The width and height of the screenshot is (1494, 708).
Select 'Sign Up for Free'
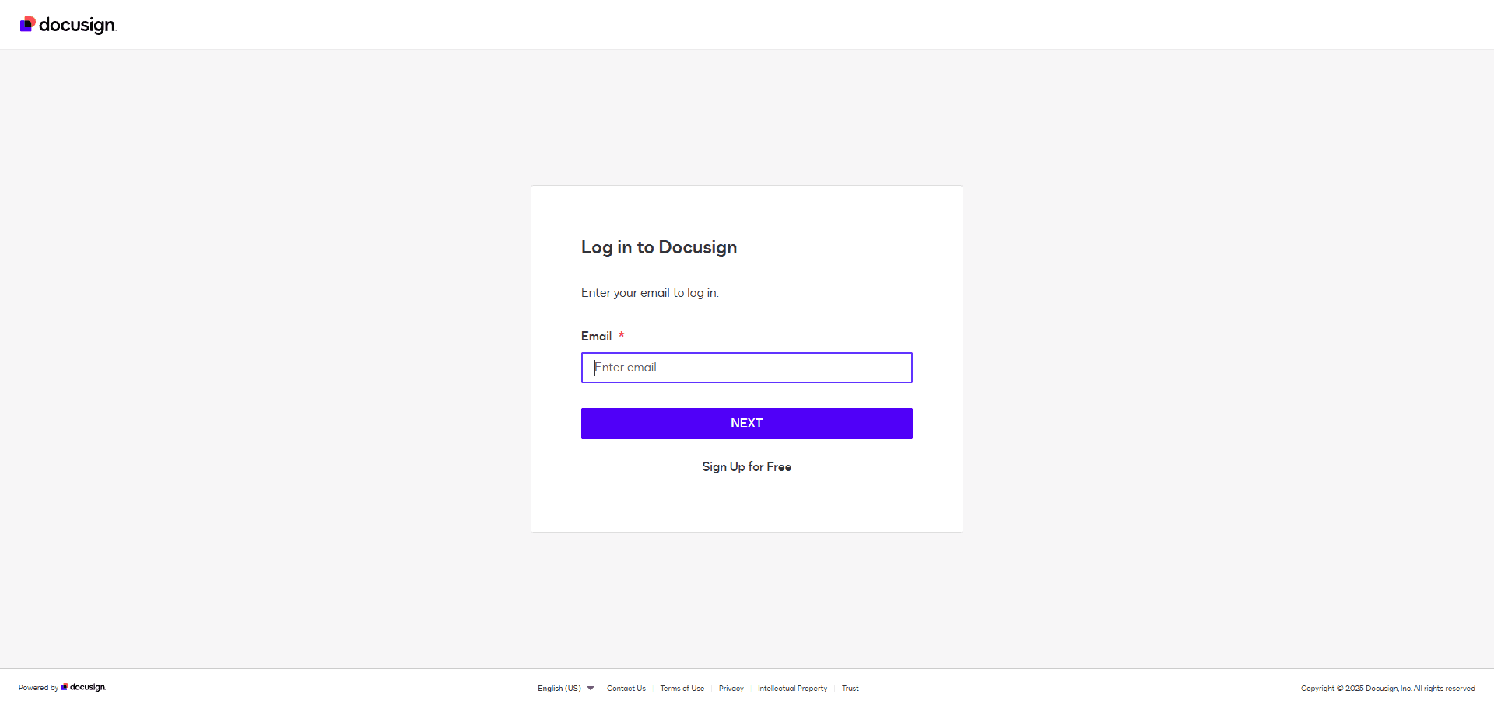746,466
